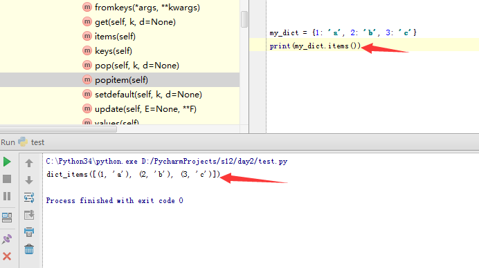The image size is (479, 268).
Task: Click the method icon beside get
Action: pyautogui.click(x=87, y=21)
